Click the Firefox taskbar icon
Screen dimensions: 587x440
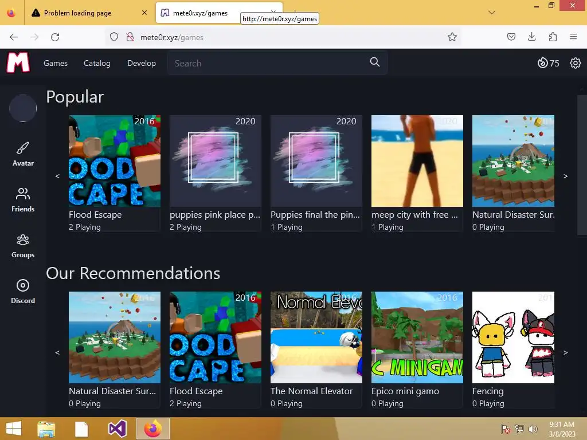[152, 429]
